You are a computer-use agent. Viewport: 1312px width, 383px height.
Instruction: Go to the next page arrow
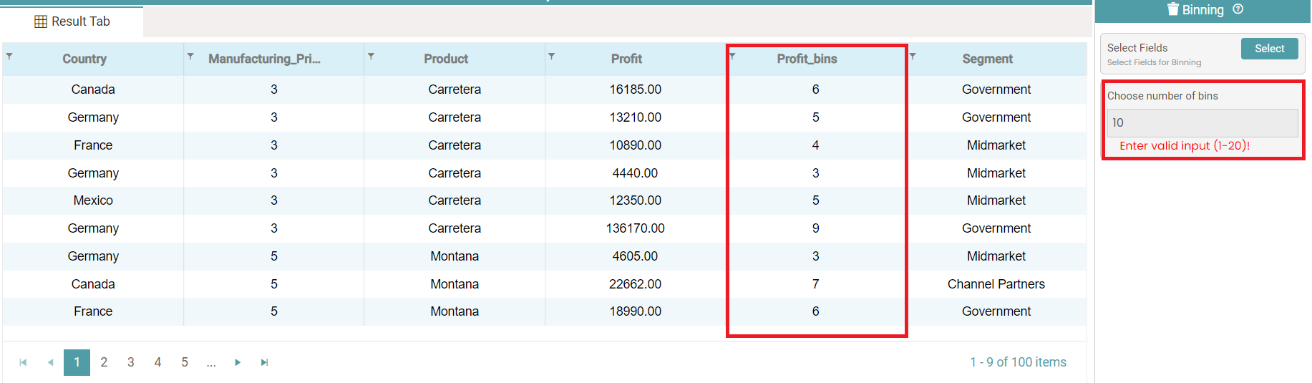238,362
